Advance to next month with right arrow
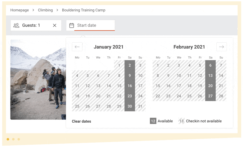 click(x=221, y=47)
